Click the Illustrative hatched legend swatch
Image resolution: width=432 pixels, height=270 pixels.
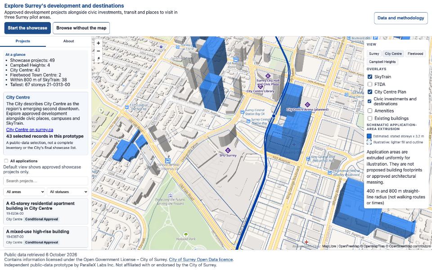(x=369, y=142)
